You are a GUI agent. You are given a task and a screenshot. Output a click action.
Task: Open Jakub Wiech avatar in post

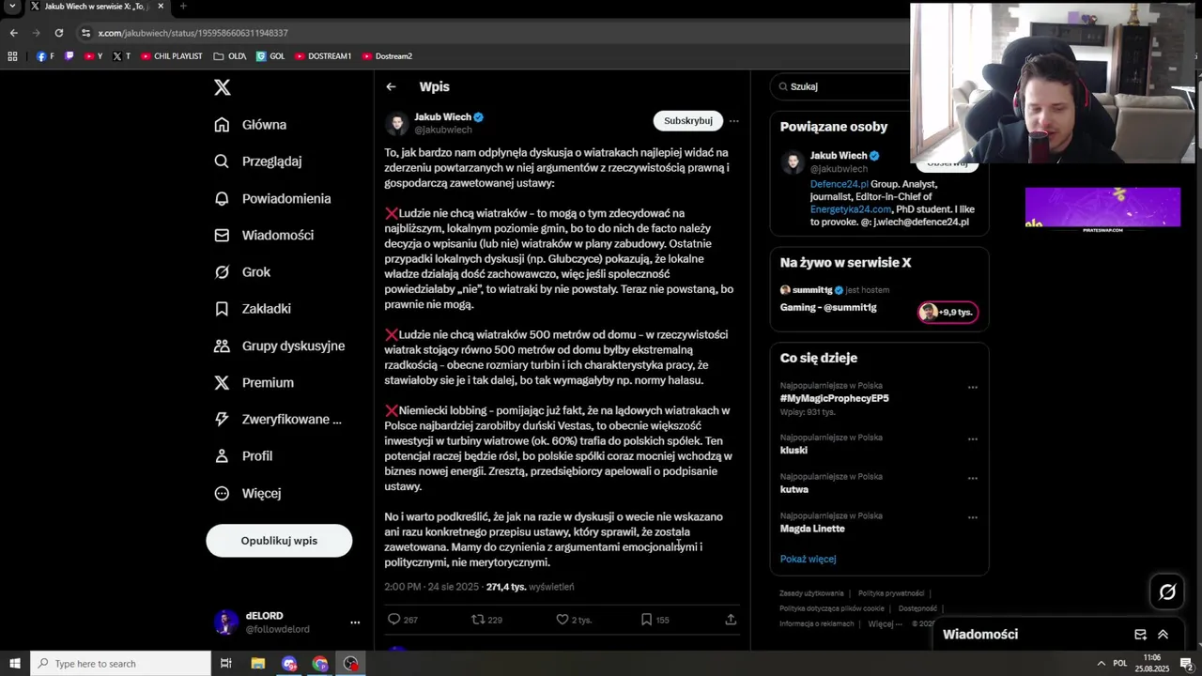(x=397, y=123)
